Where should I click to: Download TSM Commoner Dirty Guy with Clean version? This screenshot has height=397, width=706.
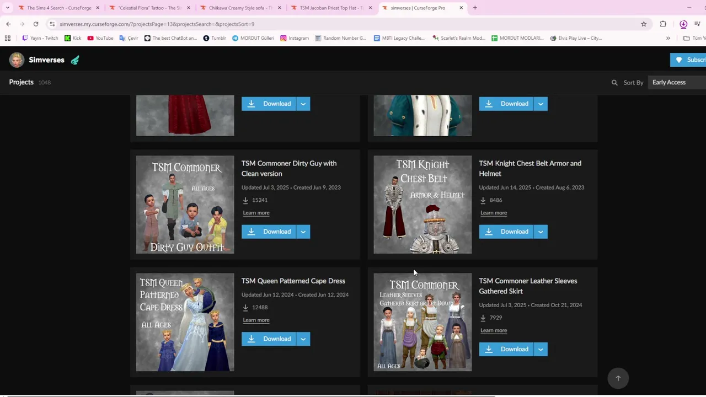269,232
